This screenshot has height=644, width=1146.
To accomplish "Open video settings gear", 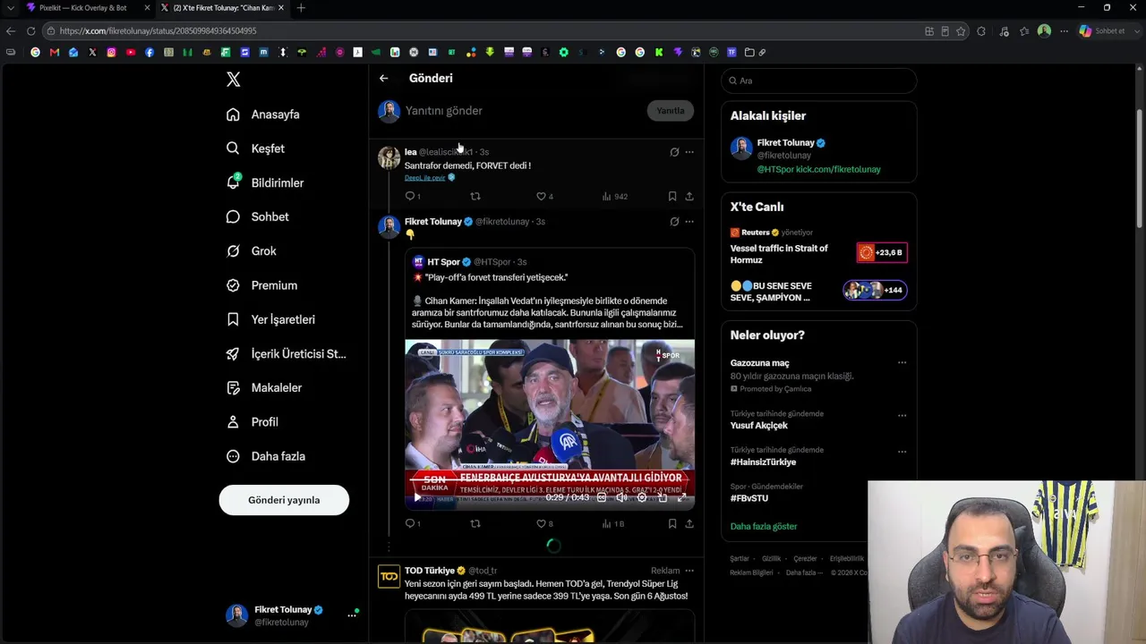I will pos(642,497).
